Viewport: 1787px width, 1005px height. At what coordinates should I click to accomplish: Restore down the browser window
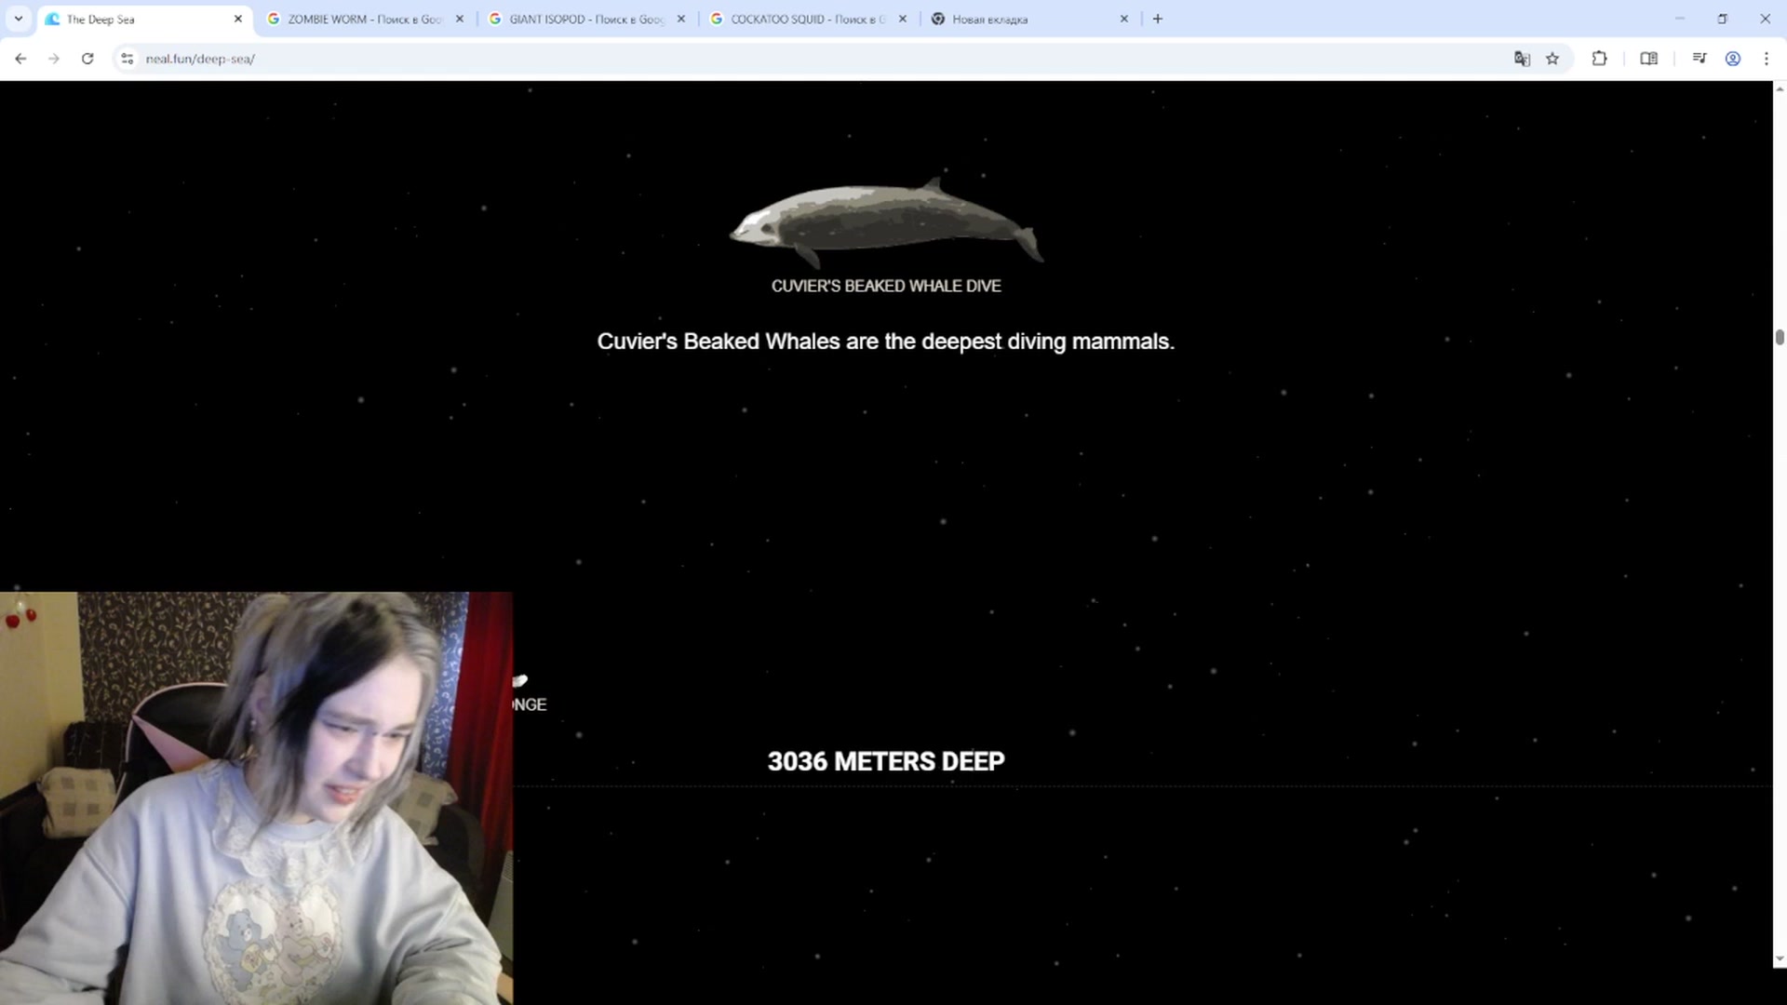click(x=1723, y=19)
